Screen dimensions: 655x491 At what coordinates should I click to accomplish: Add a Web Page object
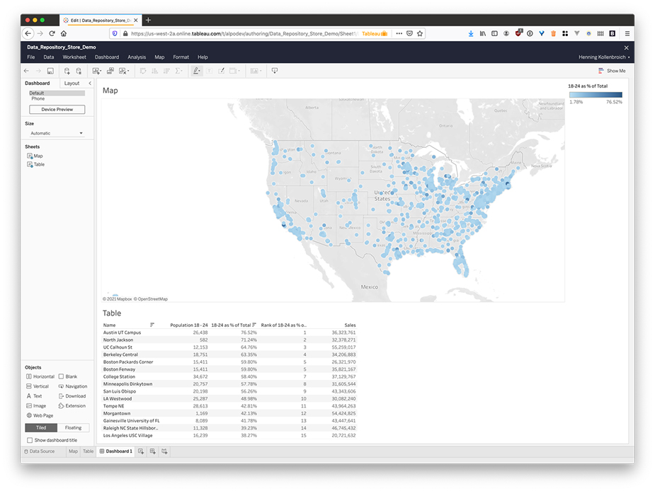pyautogui.click(x=40, y=415)
